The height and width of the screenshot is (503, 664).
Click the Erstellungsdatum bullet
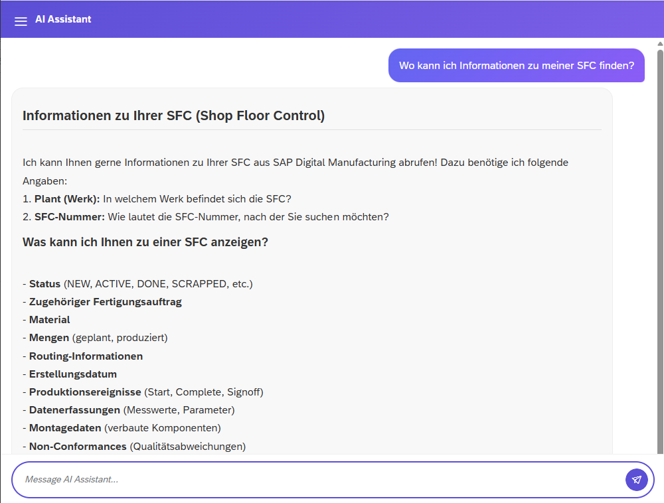click(70, 374)
